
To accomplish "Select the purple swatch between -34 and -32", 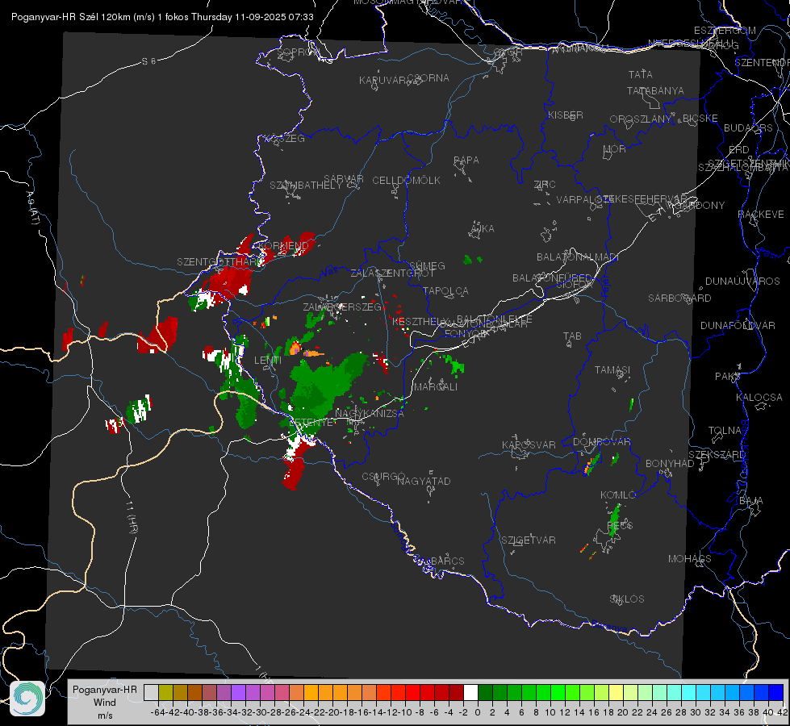I will point(238,692).
